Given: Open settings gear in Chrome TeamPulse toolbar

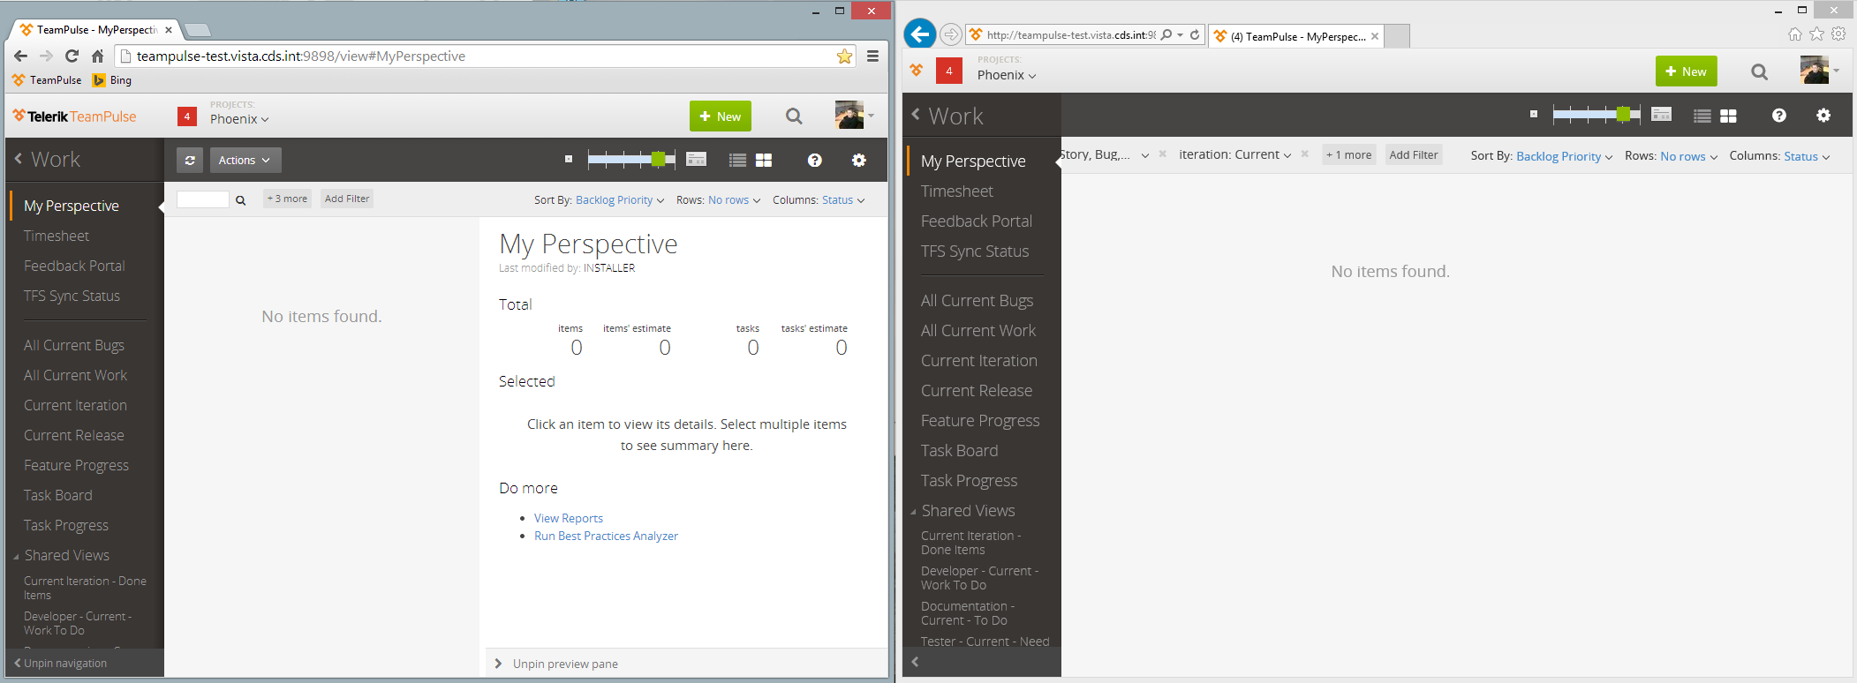Looking at the screenshot, I should click(x=858, y=160).
